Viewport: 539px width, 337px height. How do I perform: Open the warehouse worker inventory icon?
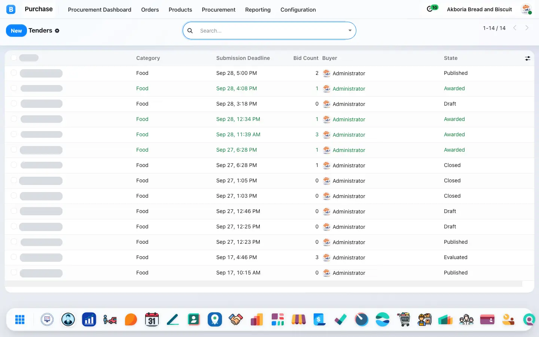424,319
